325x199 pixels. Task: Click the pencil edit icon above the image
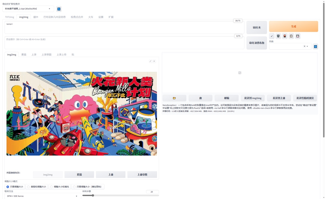point(150,61)
